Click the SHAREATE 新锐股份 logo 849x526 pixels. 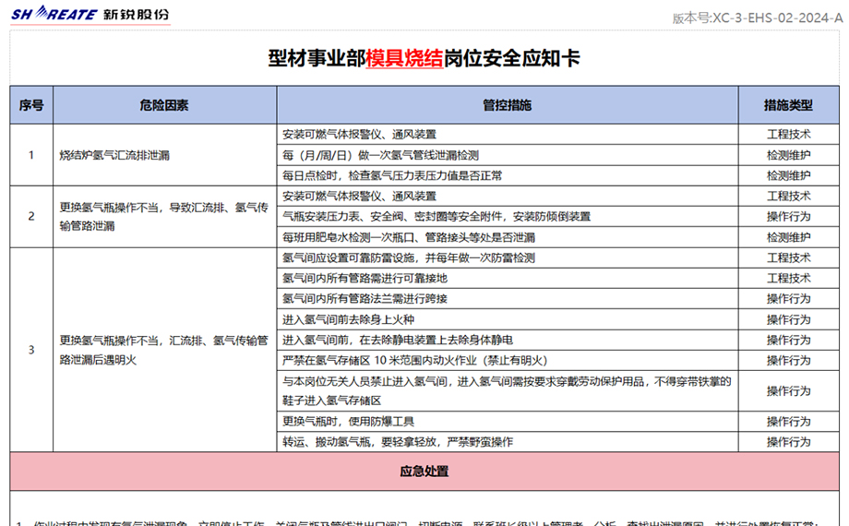point(90,14)
